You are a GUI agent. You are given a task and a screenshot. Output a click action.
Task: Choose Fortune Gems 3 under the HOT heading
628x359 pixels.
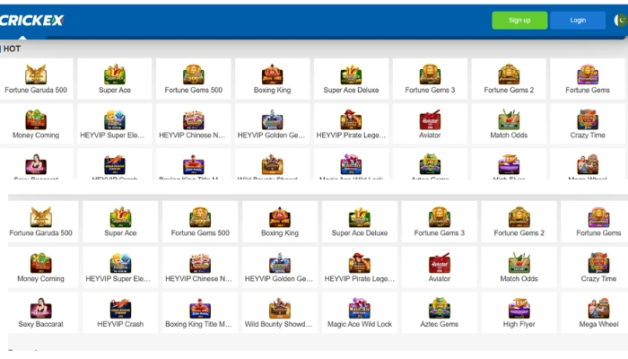click(x=430, y=79)
